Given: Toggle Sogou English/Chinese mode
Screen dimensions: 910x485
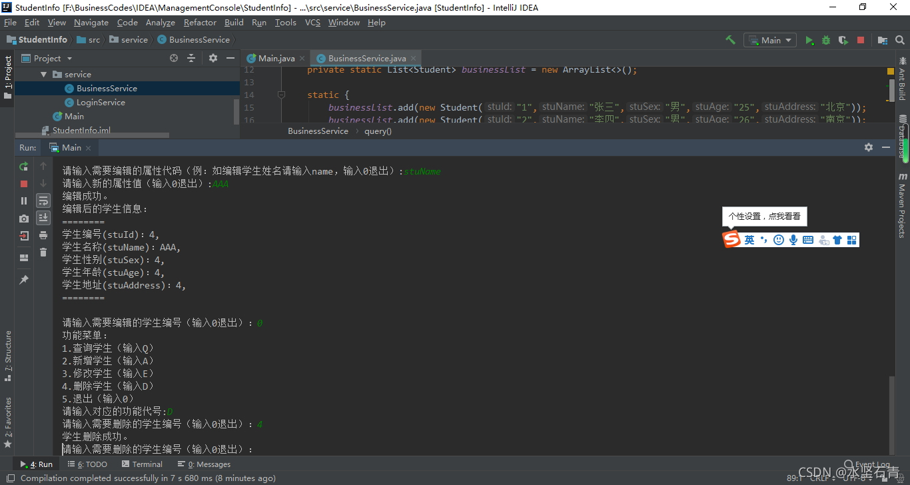Looking at the screenshot, I should point(749,240).
